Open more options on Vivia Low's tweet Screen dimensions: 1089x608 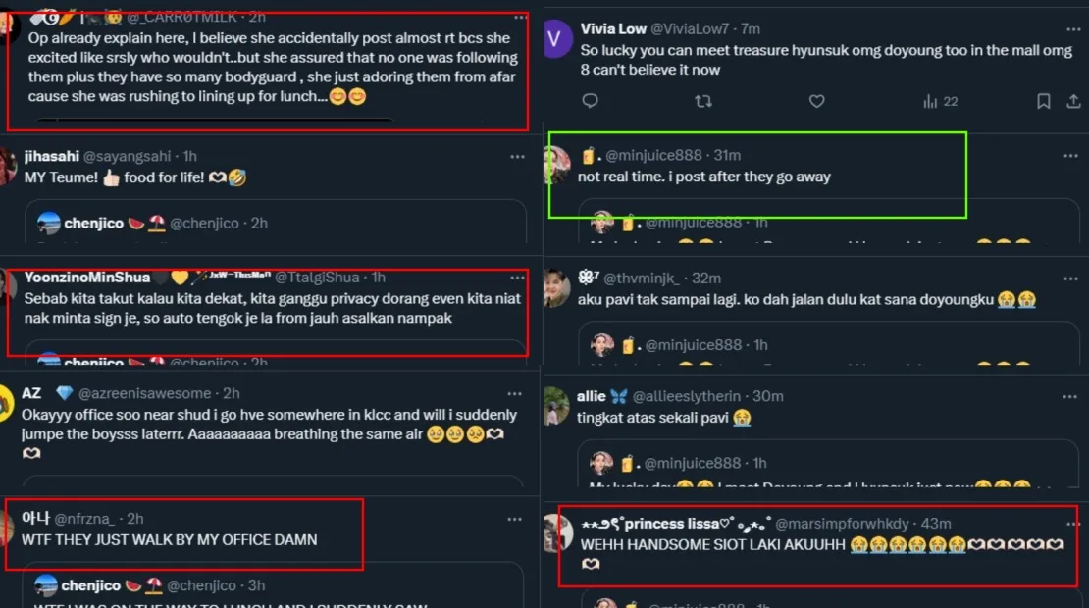click(1070, 29)
